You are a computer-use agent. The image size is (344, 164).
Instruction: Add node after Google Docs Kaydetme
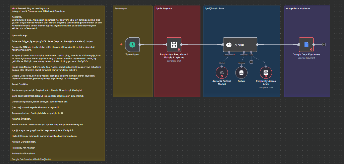(324, 45)
